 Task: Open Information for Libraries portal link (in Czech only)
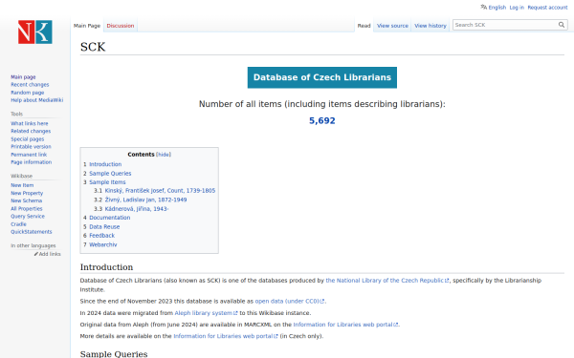tap(226, 336)
